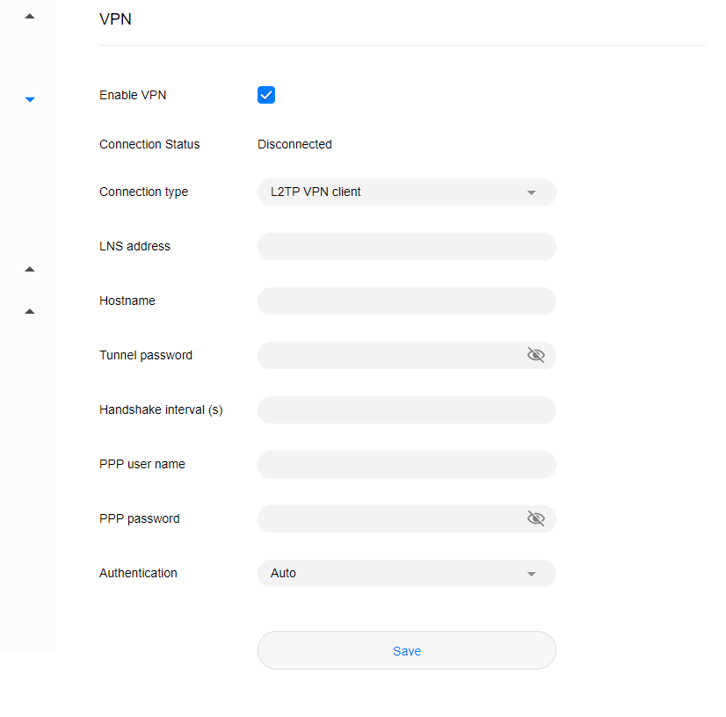Expand the sidebar arrow beside the VPN heading
The width and height of the screenshot is (726, 717).
pos(30,16)
